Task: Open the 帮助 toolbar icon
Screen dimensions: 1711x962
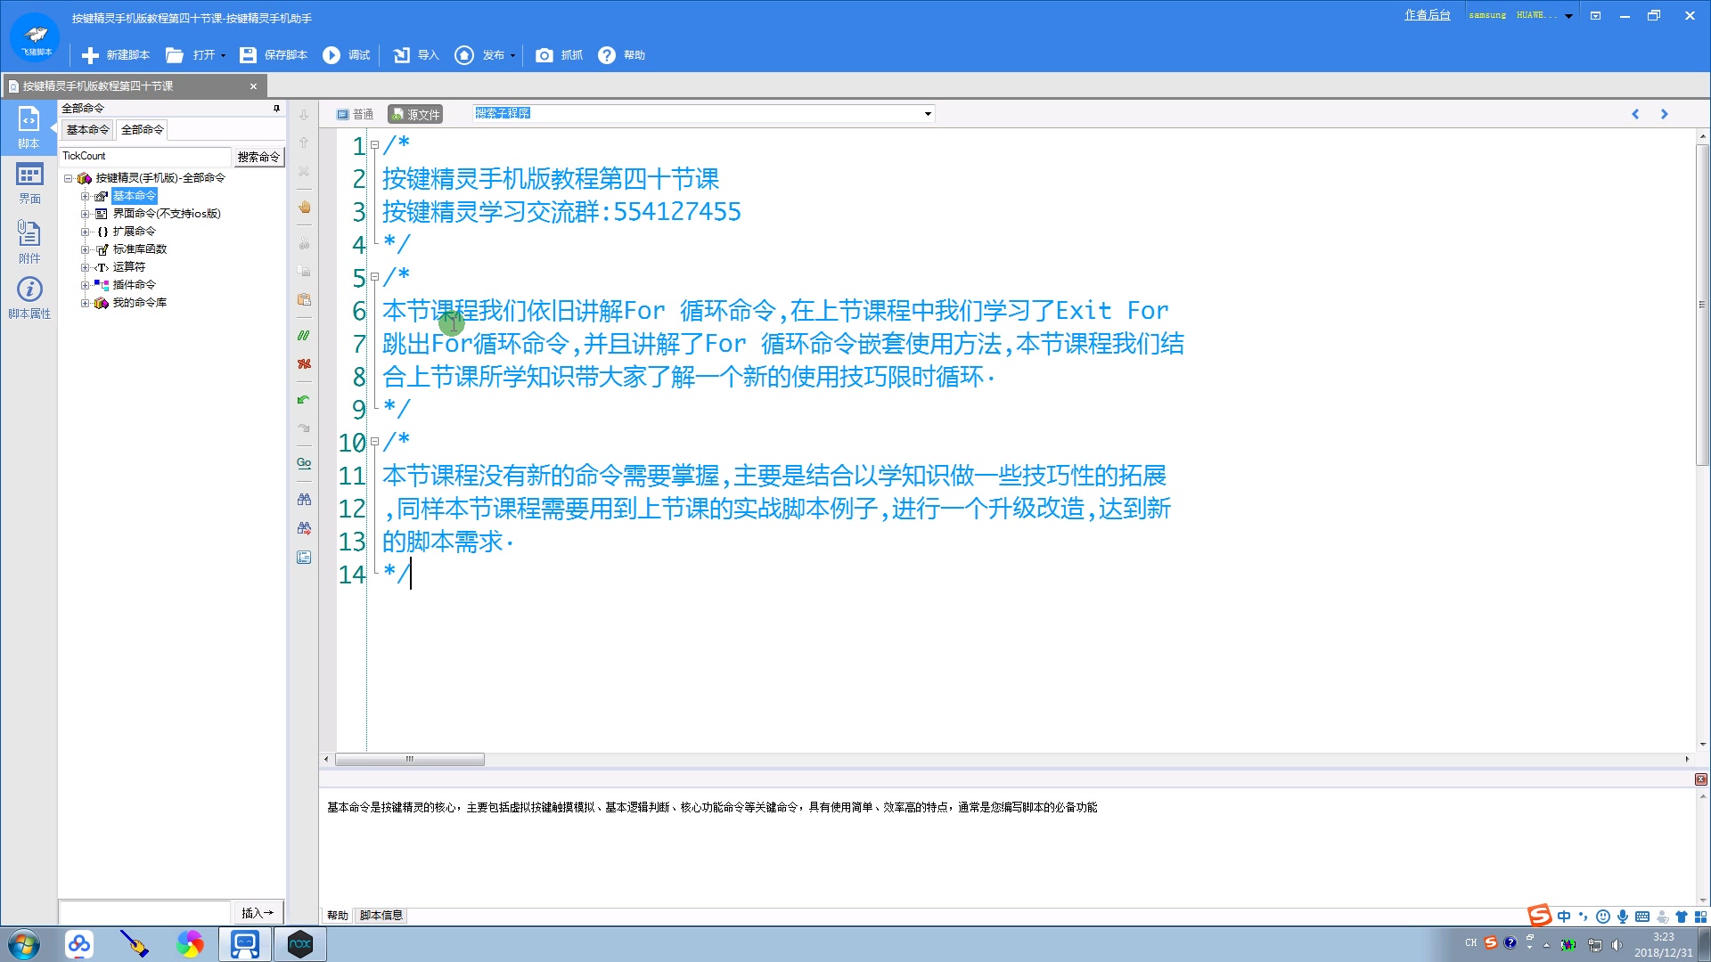Action: 622,55
